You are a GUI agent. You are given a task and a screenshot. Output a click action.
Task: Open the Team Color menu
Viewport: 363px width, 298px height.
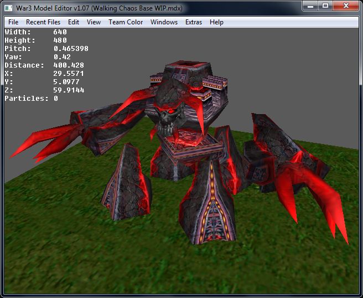(126, 22)
